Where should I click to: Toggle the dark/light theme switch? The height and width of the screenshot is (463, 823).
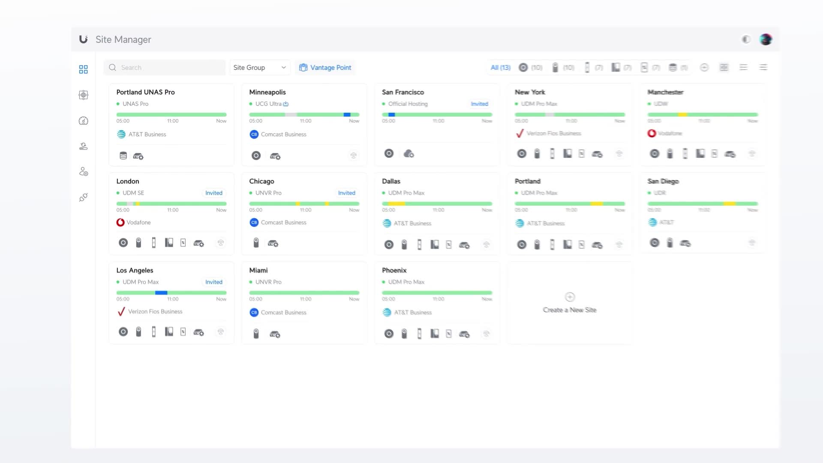746,39
